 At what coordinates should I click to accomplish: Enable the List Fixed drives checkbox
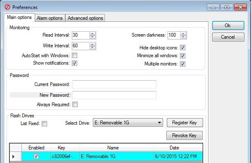[44, 123]
